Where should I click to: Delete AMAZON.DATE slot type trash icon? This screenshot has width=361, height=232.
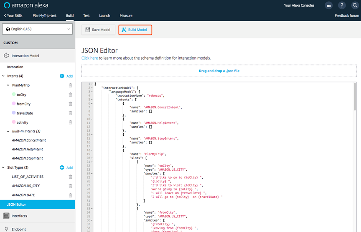(x=71, y=195)
